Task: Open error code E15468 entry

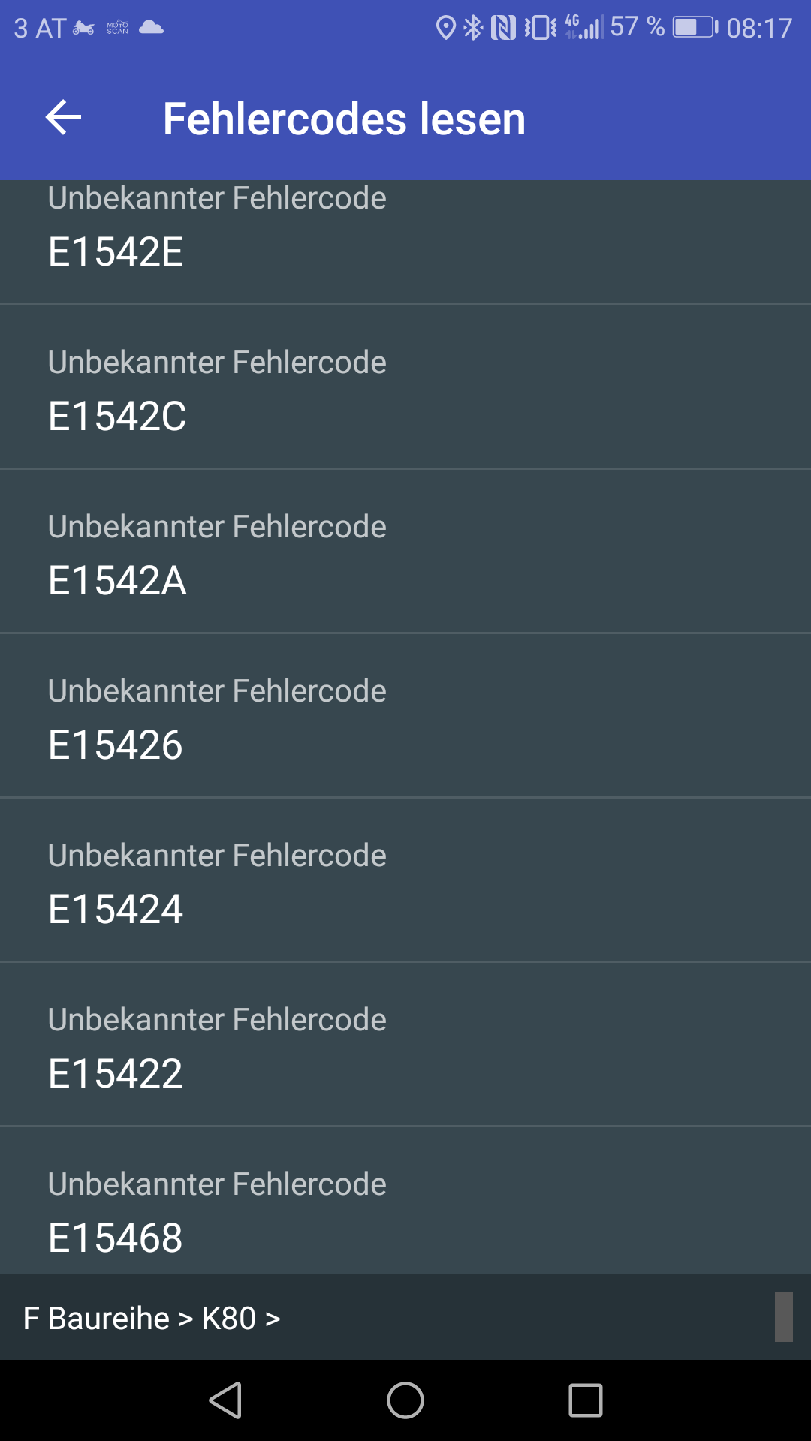Action: (405, 1201)
